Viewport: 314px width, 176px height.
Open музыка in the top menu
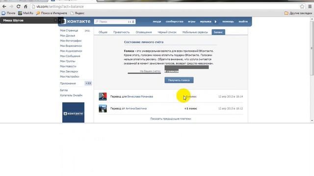click(x=206, y=22)
